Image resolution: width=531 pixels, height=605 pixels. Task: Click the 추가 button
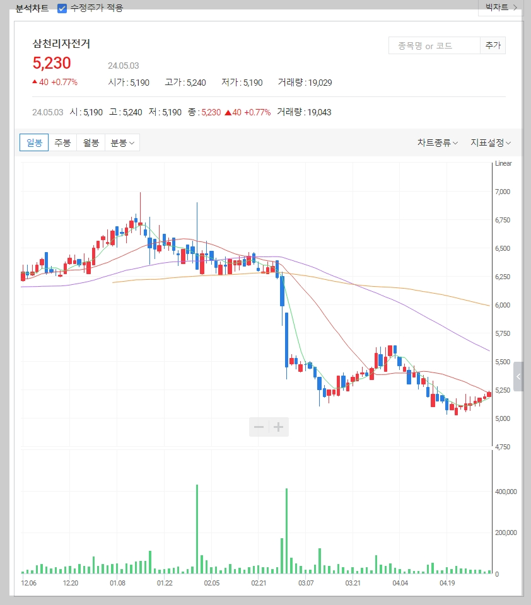tap(493, 45)
